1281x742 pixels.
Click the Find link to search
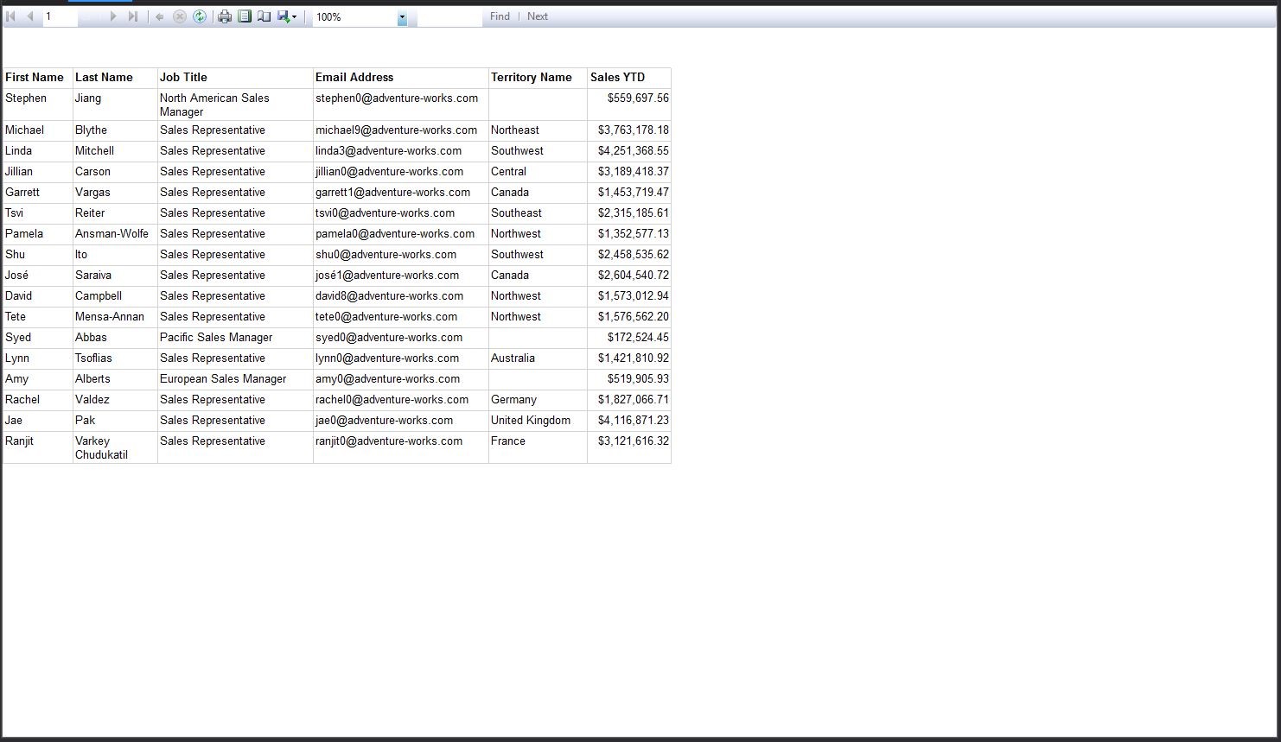(500, 16)
